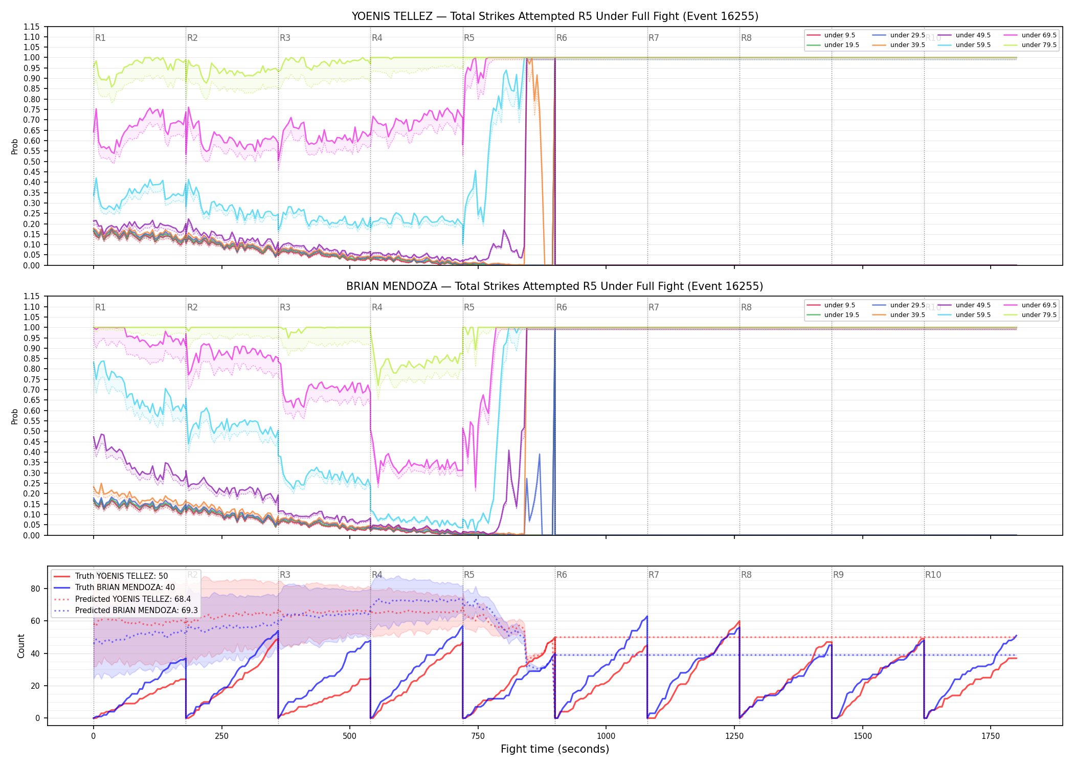Click the R8 round marker in Mendoza chart

pos(746,307)
